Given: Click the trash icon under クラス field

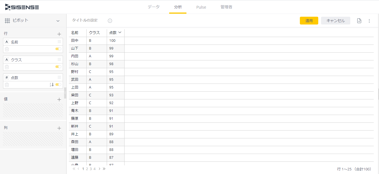Looking at the screenshot, I should 7,67.
